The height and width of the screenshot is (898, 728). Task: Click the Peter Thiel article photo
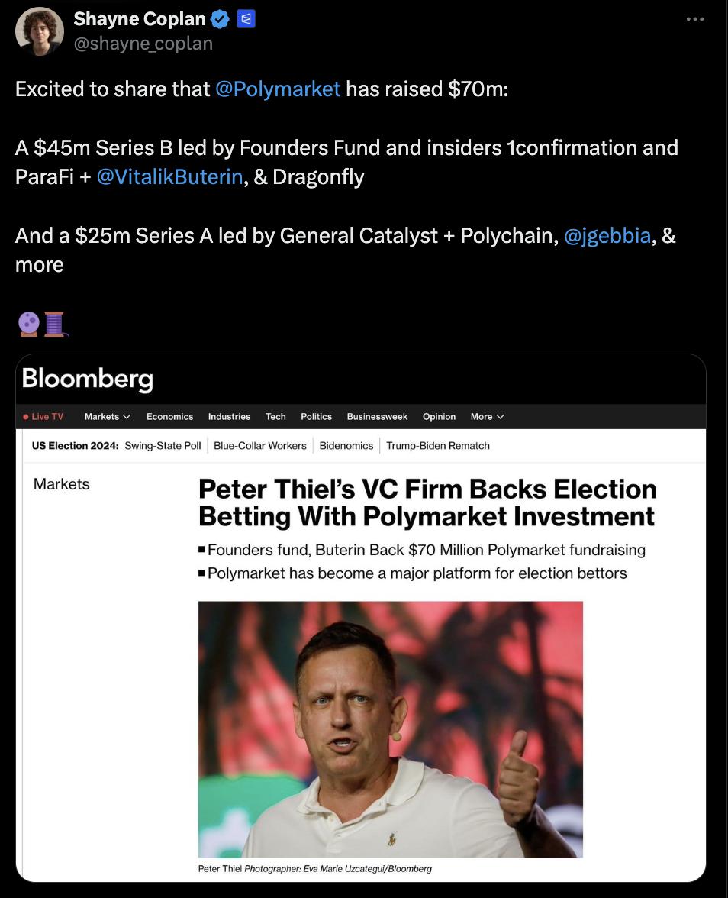point(390,728)
